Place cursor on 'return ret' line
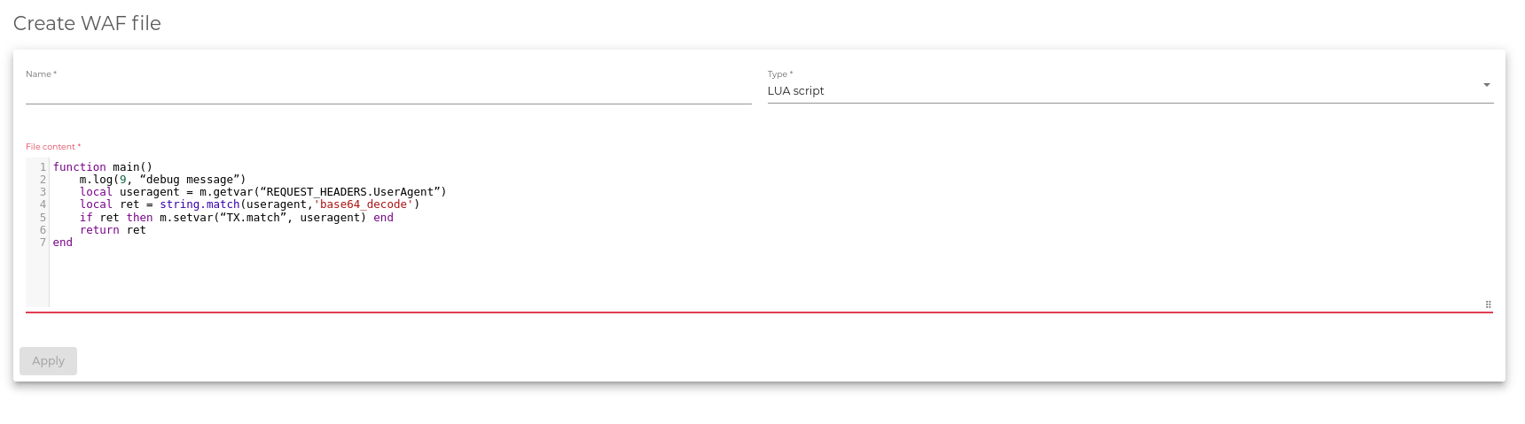The height and width of the screenshot is (424, 1525). 113,230
